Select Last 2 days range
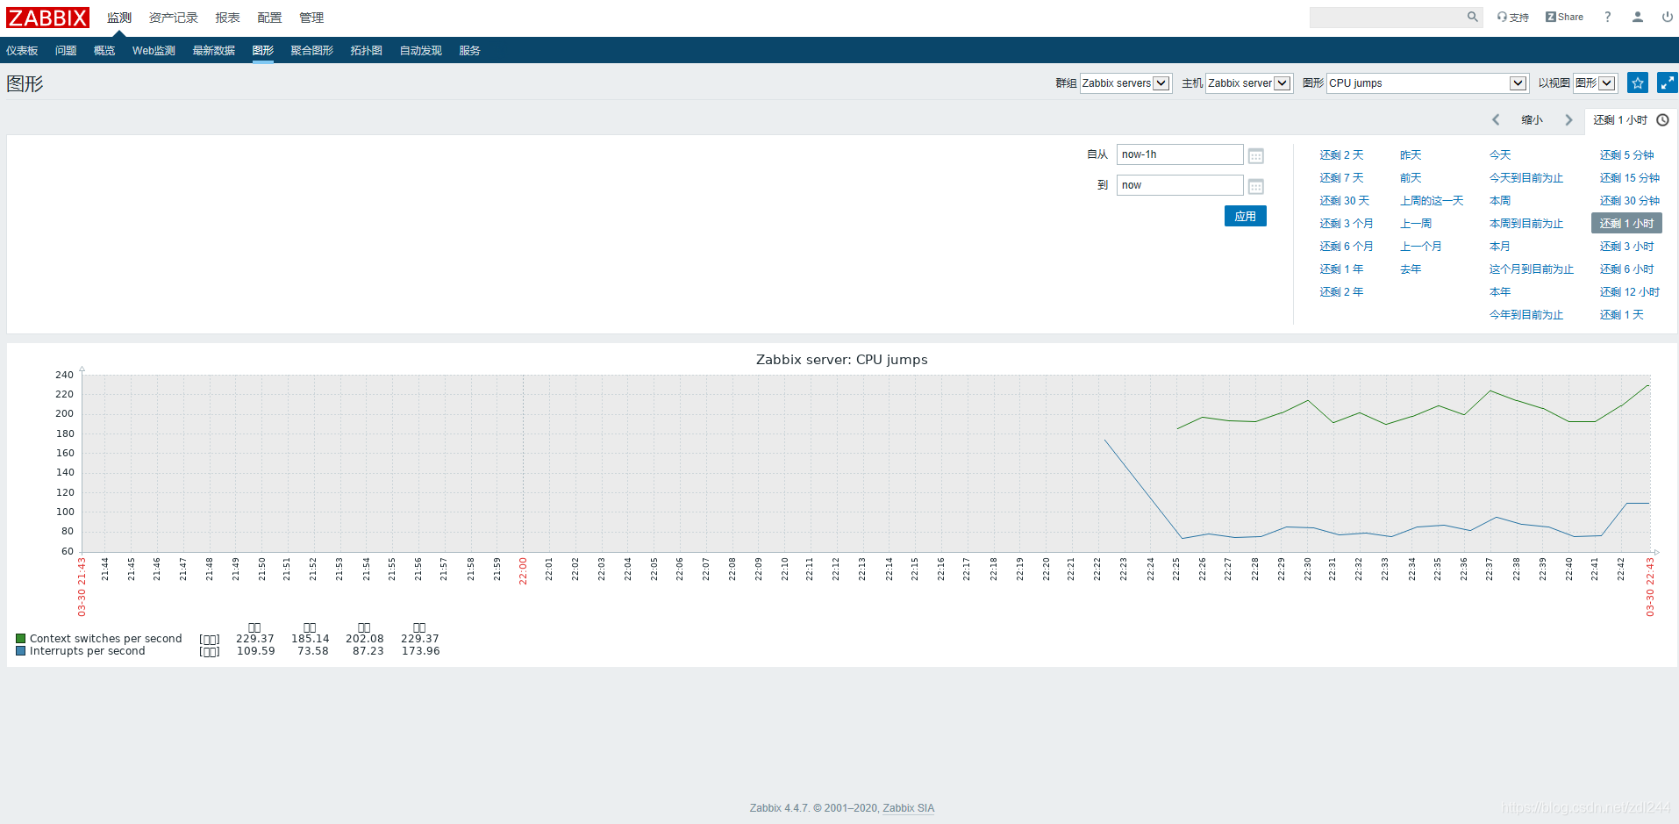 [1342, 155]
